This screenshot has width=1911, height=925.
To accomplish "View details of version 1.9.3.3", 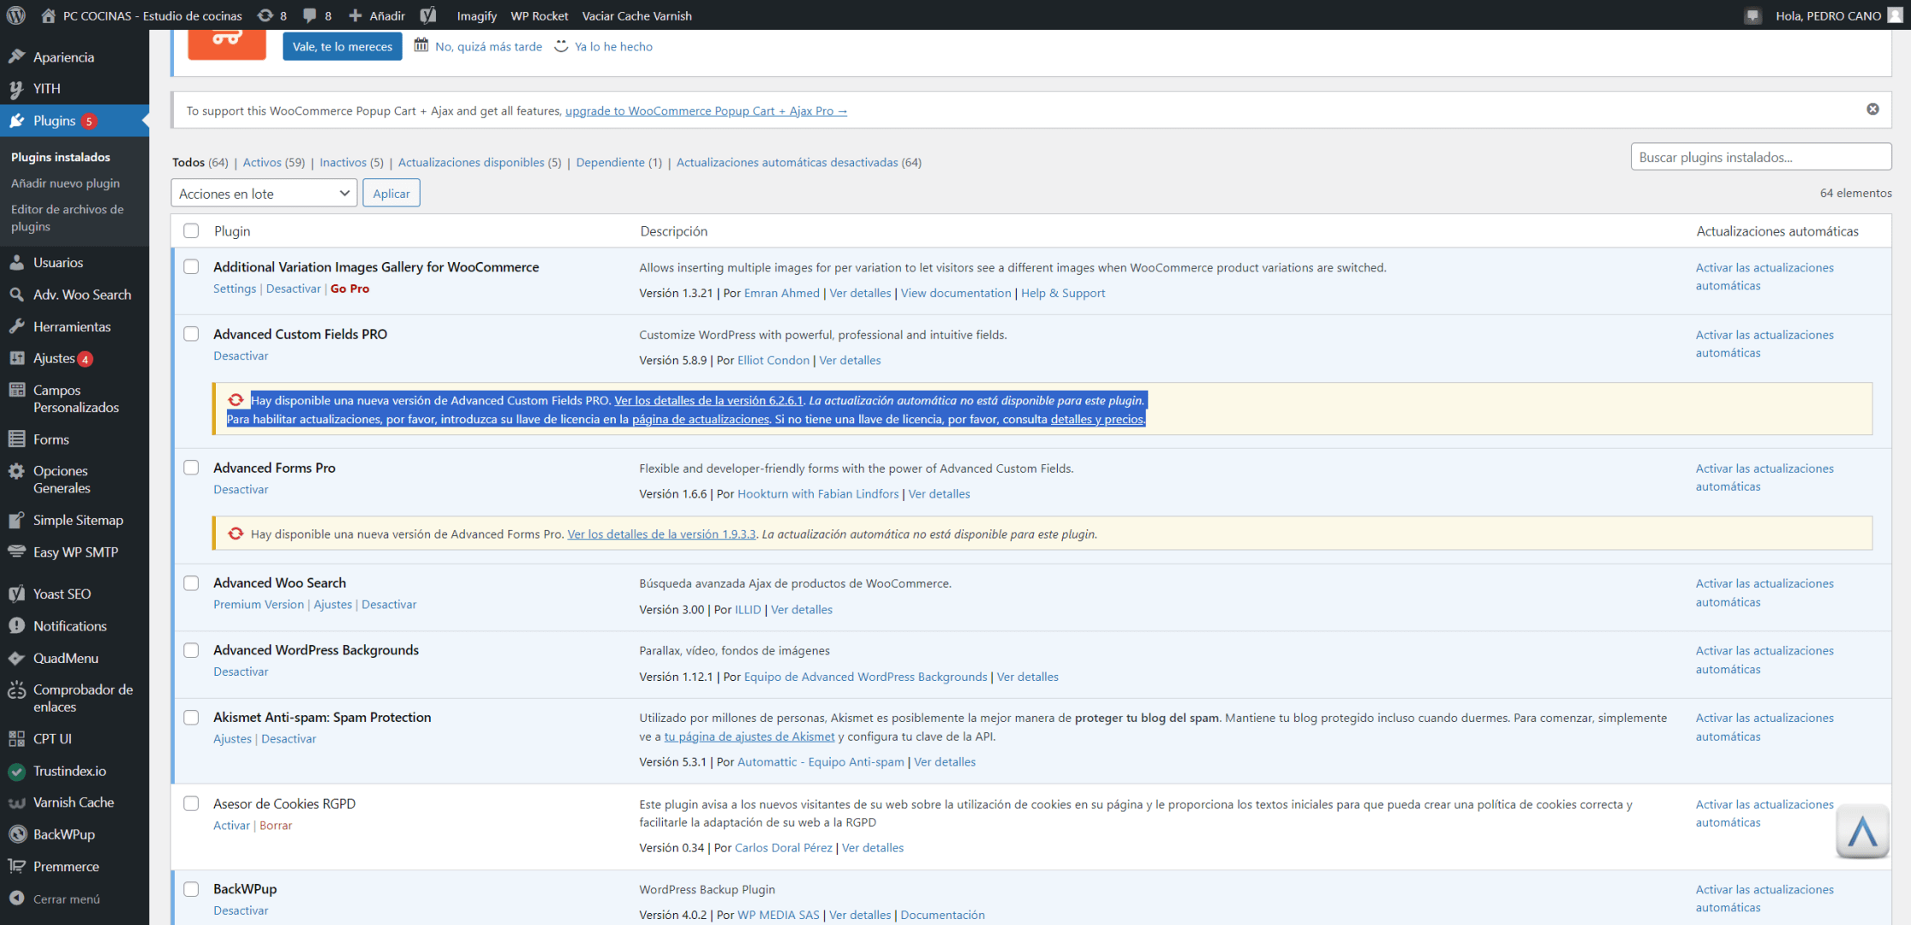I will click(661, 534).
